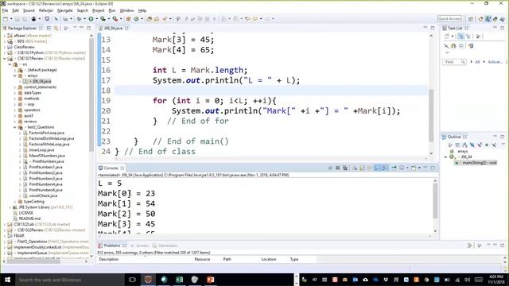Click the Focus on Workweek icon in Task List
This screenshot has height=286, width=509.
pyautogui.click(x=478, y=37)
